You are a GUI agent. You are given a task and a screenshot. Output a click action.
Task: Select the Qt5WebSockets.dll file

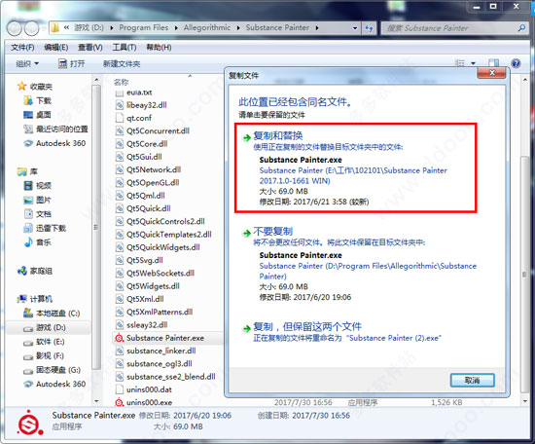[155, 274]
